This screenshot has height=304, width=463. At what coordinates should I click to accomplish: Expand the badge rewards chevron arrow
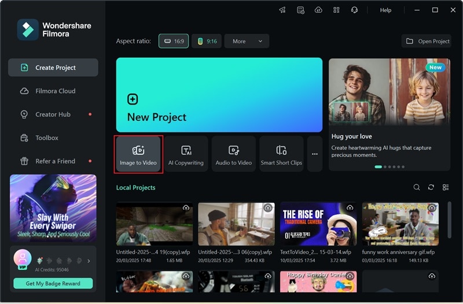tap(89, 261)
